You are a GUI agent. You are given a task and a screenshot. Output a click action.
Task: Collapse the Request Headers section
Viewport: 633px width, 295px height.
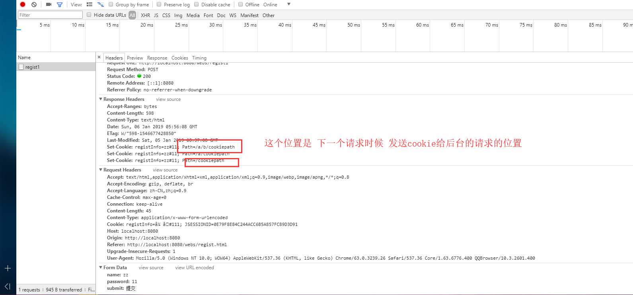tap(101, 170)
